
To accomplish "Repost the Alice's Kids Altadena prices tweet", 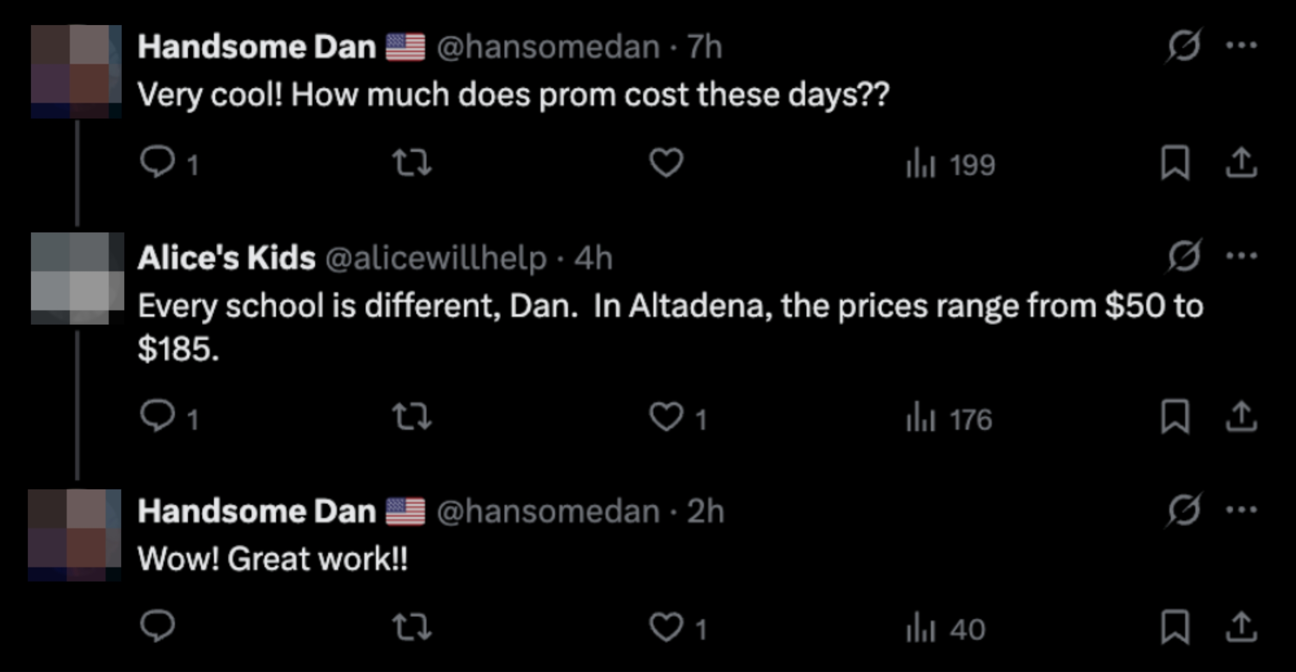I will [x=411, y=416].
